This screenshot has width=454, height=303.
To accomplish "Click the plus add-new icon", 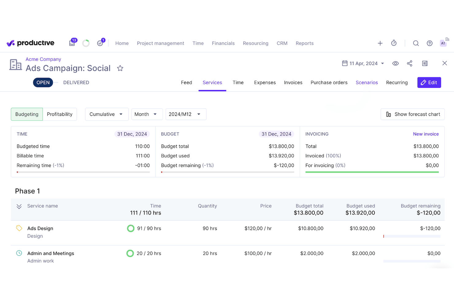I will [x=380, y=43].
